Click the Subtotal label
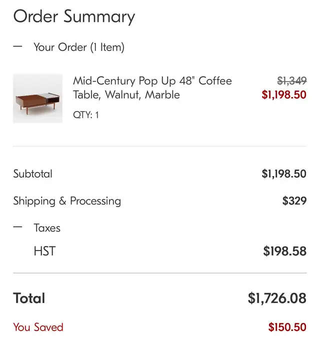The image size is (320, 347). pos(33,173)
